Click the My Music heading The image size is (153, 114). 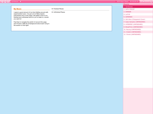18,9
